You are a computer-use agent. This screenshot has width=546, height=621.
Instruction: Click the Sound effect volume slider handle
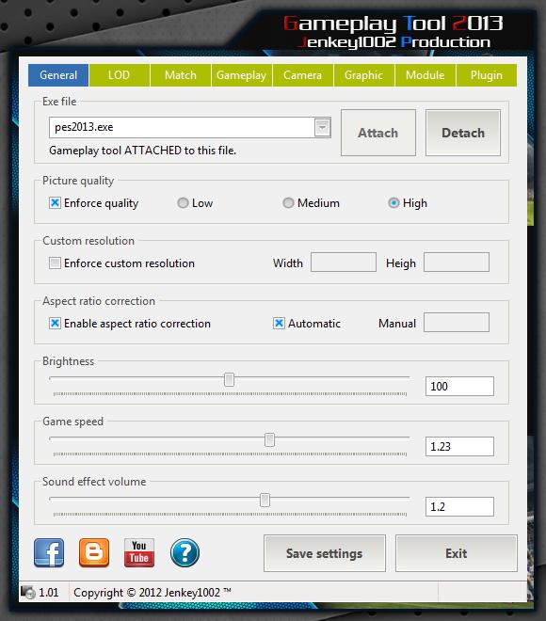tap(265, 500)
